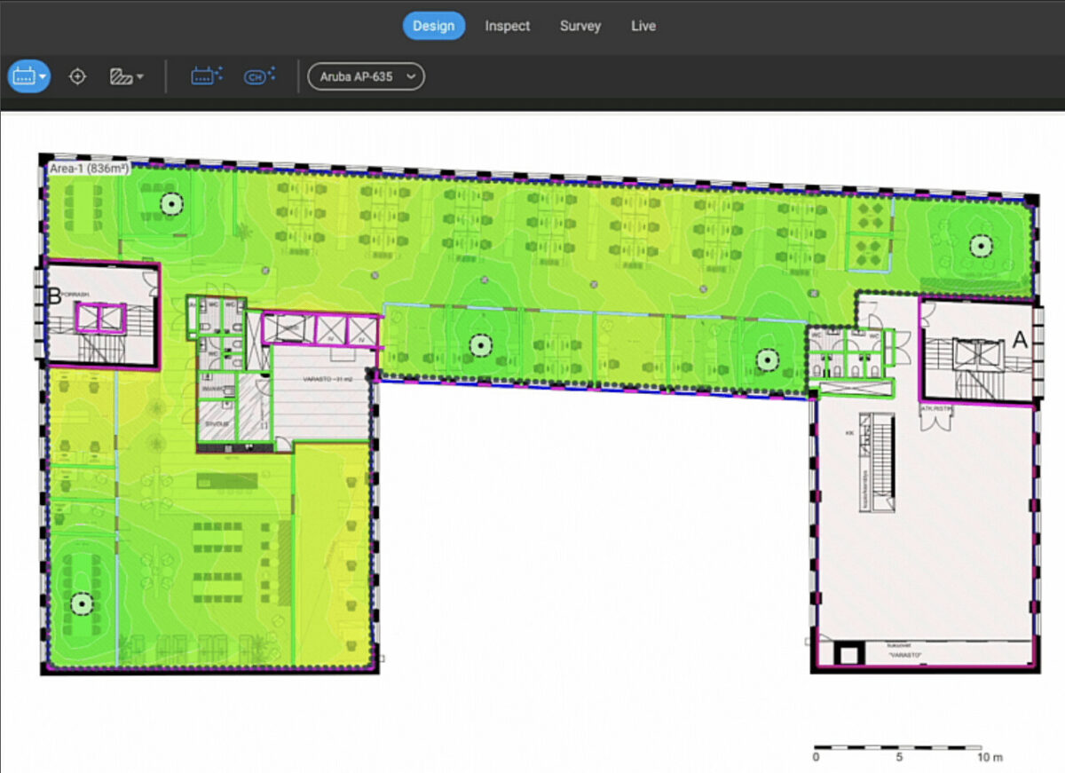Click the VARASTO storage room on floor plan
The image size is (1065, 773).
pyautogui.click(x=319, y=390)
